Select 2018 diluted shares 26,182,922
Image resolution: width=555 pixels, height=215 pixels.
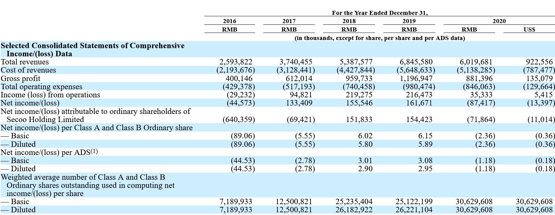point(354,210)
